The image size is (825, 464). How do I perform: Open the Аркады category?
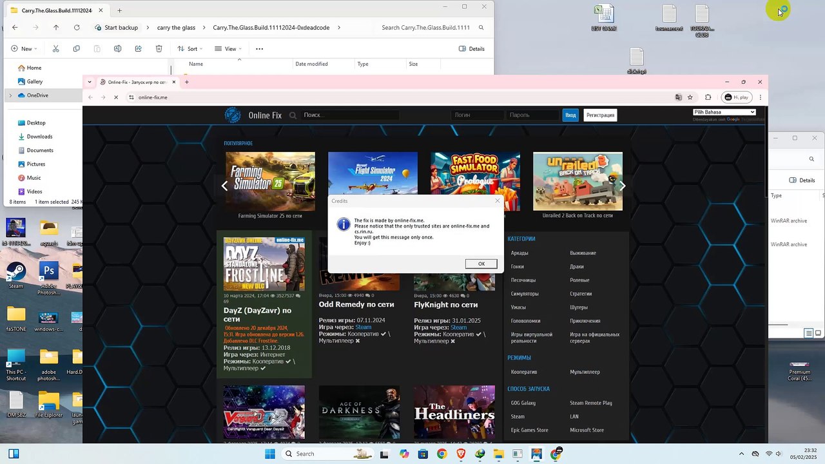(519, 253)
